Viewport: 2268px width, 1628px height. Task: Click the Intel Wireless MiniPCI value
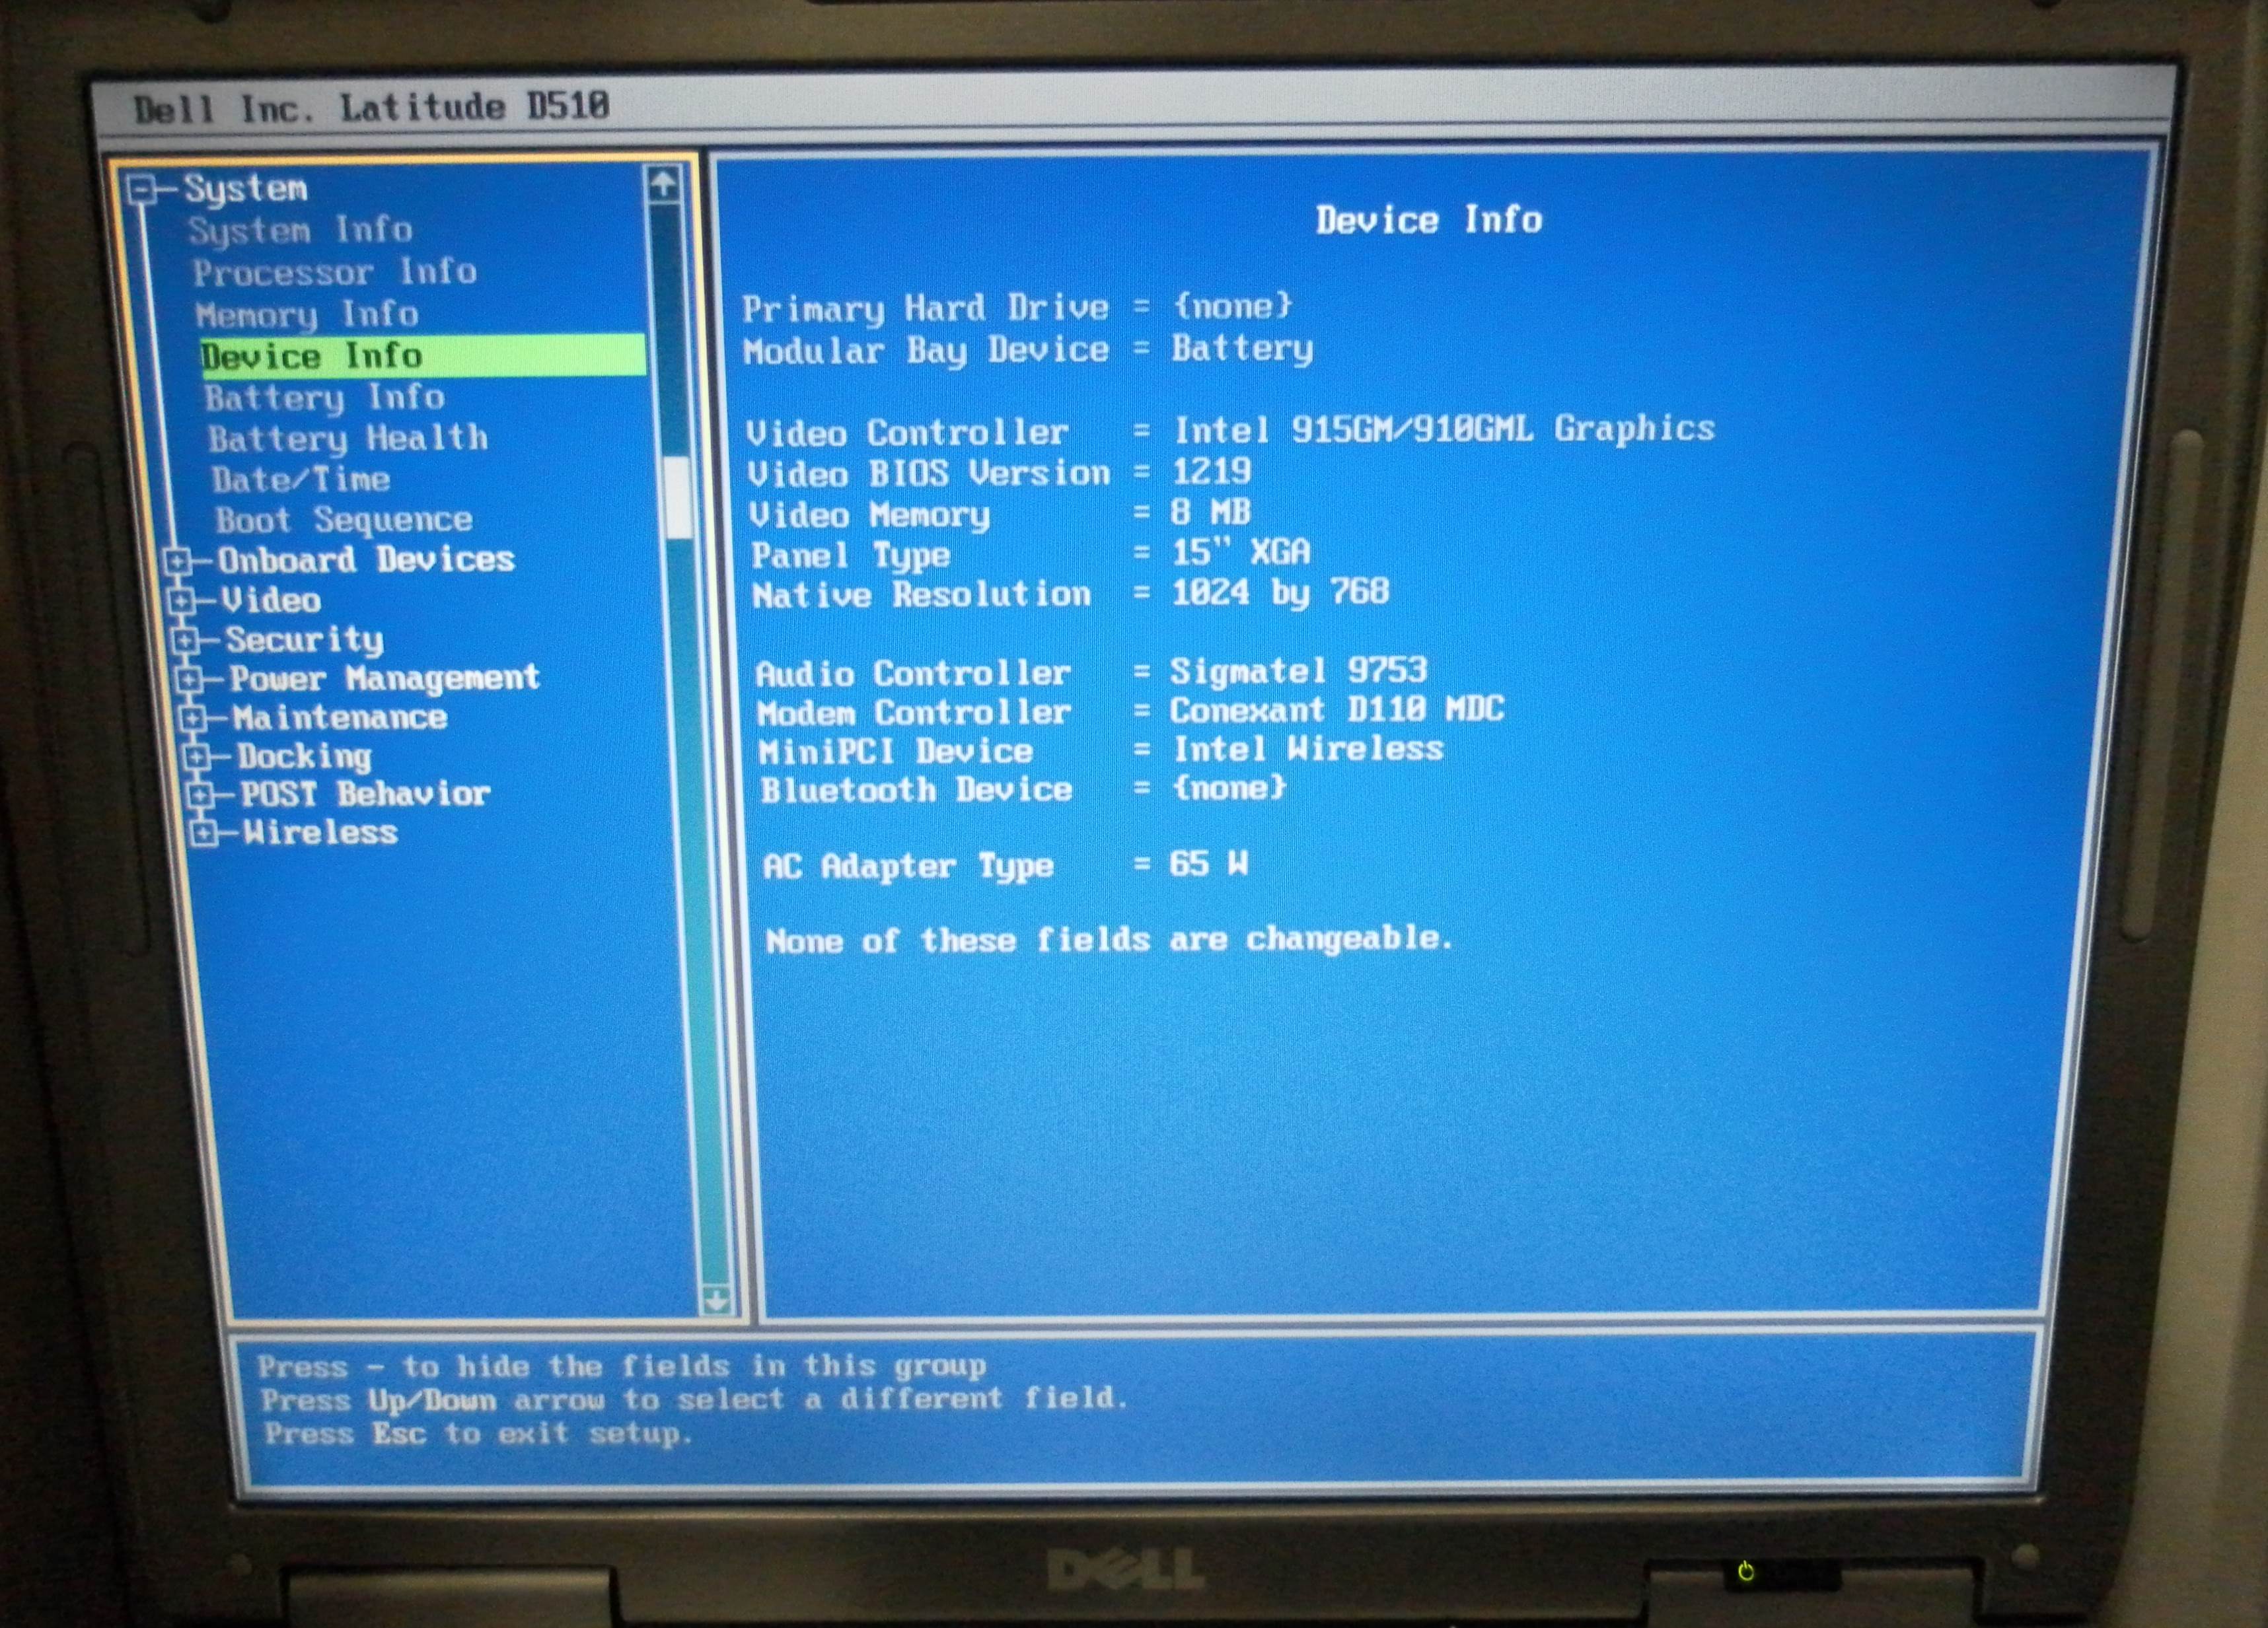point(1308,749)
